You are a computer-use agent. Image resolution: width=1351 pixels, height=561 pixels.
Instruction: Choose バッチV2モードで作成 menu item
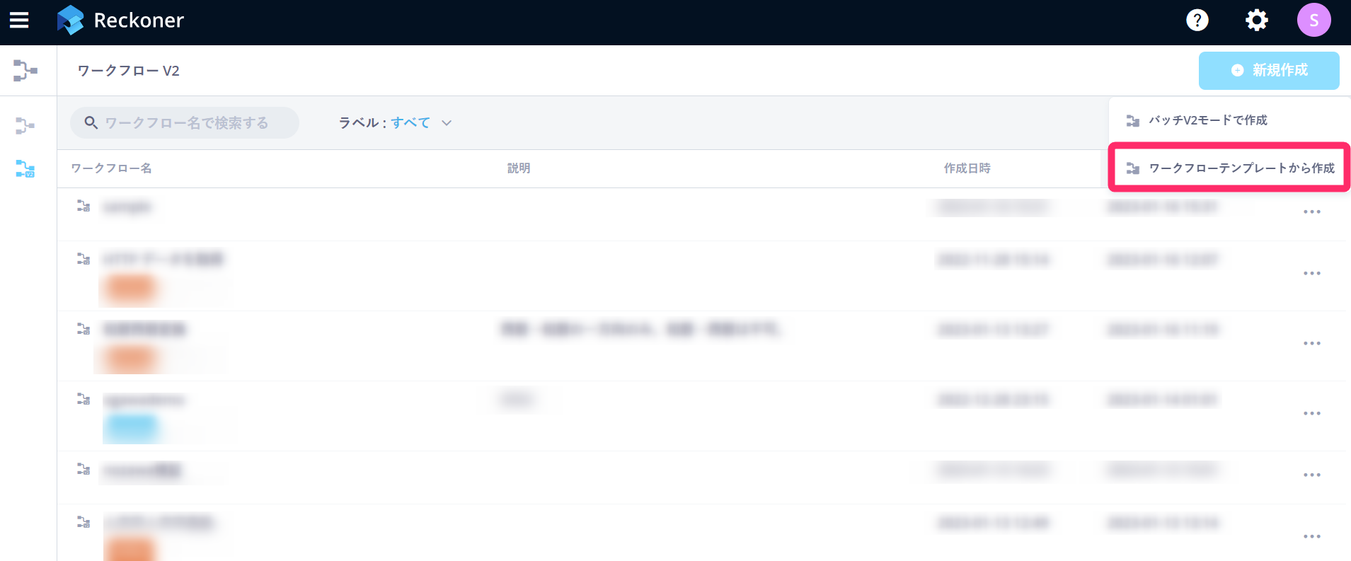coord(1207,120)
